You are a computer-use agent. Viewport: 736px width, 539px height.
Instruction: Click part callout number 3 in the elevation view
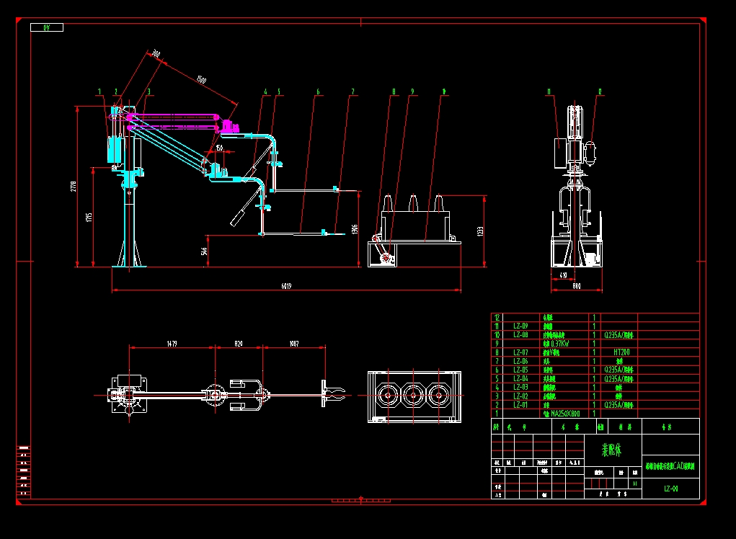(148, 92)
